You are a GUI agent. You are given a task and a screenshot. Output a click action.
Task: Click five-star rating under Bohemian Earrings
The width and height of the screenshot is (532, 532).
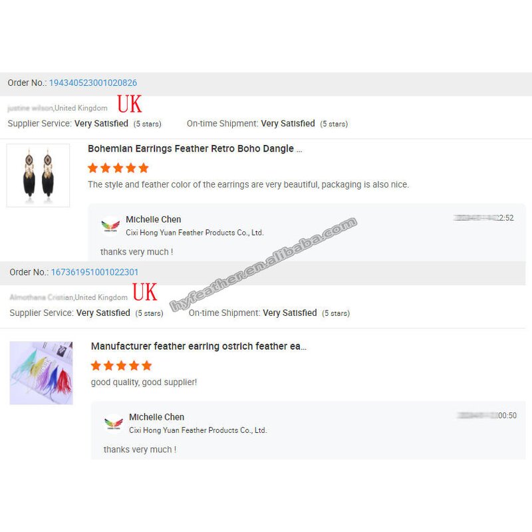pyautogui.click(x=118, y=168)
